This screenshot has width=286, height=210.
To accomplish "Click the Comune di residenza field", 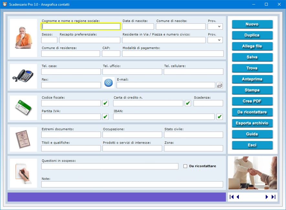I will [x=70, y=53].
